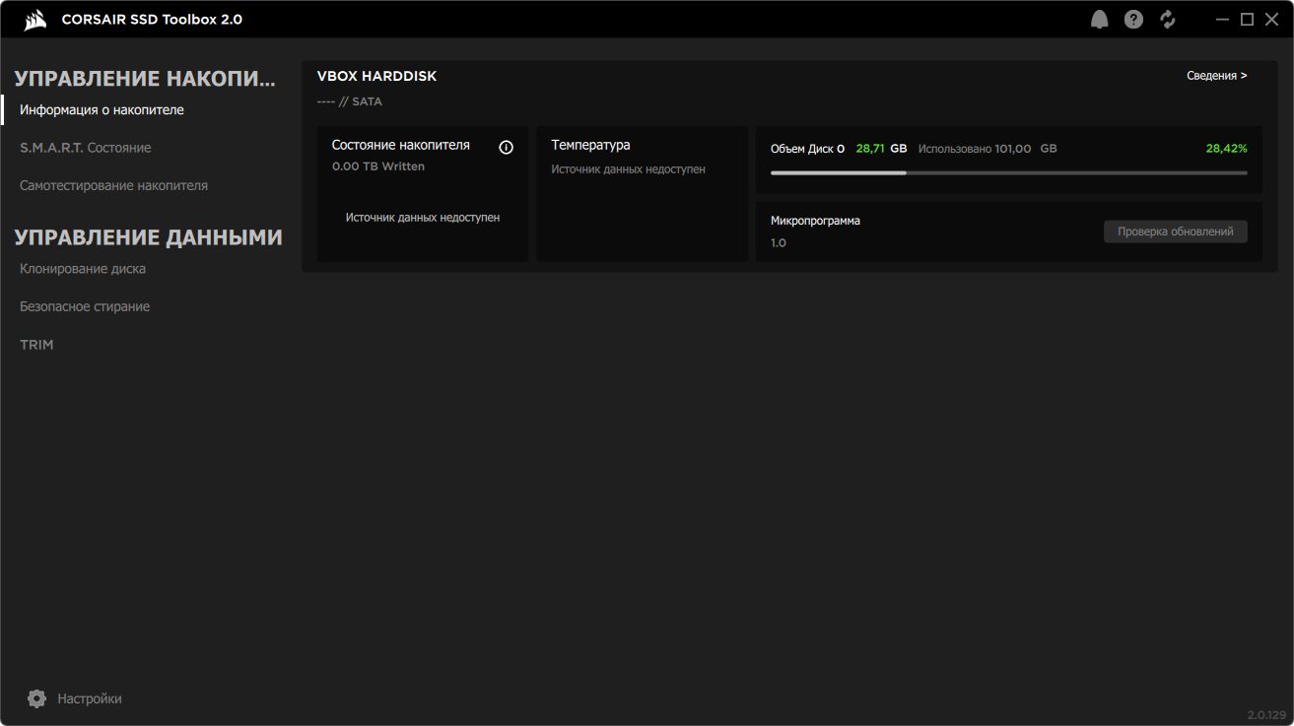
Task: Click the disk usage progress bar
Action: 1008,172
